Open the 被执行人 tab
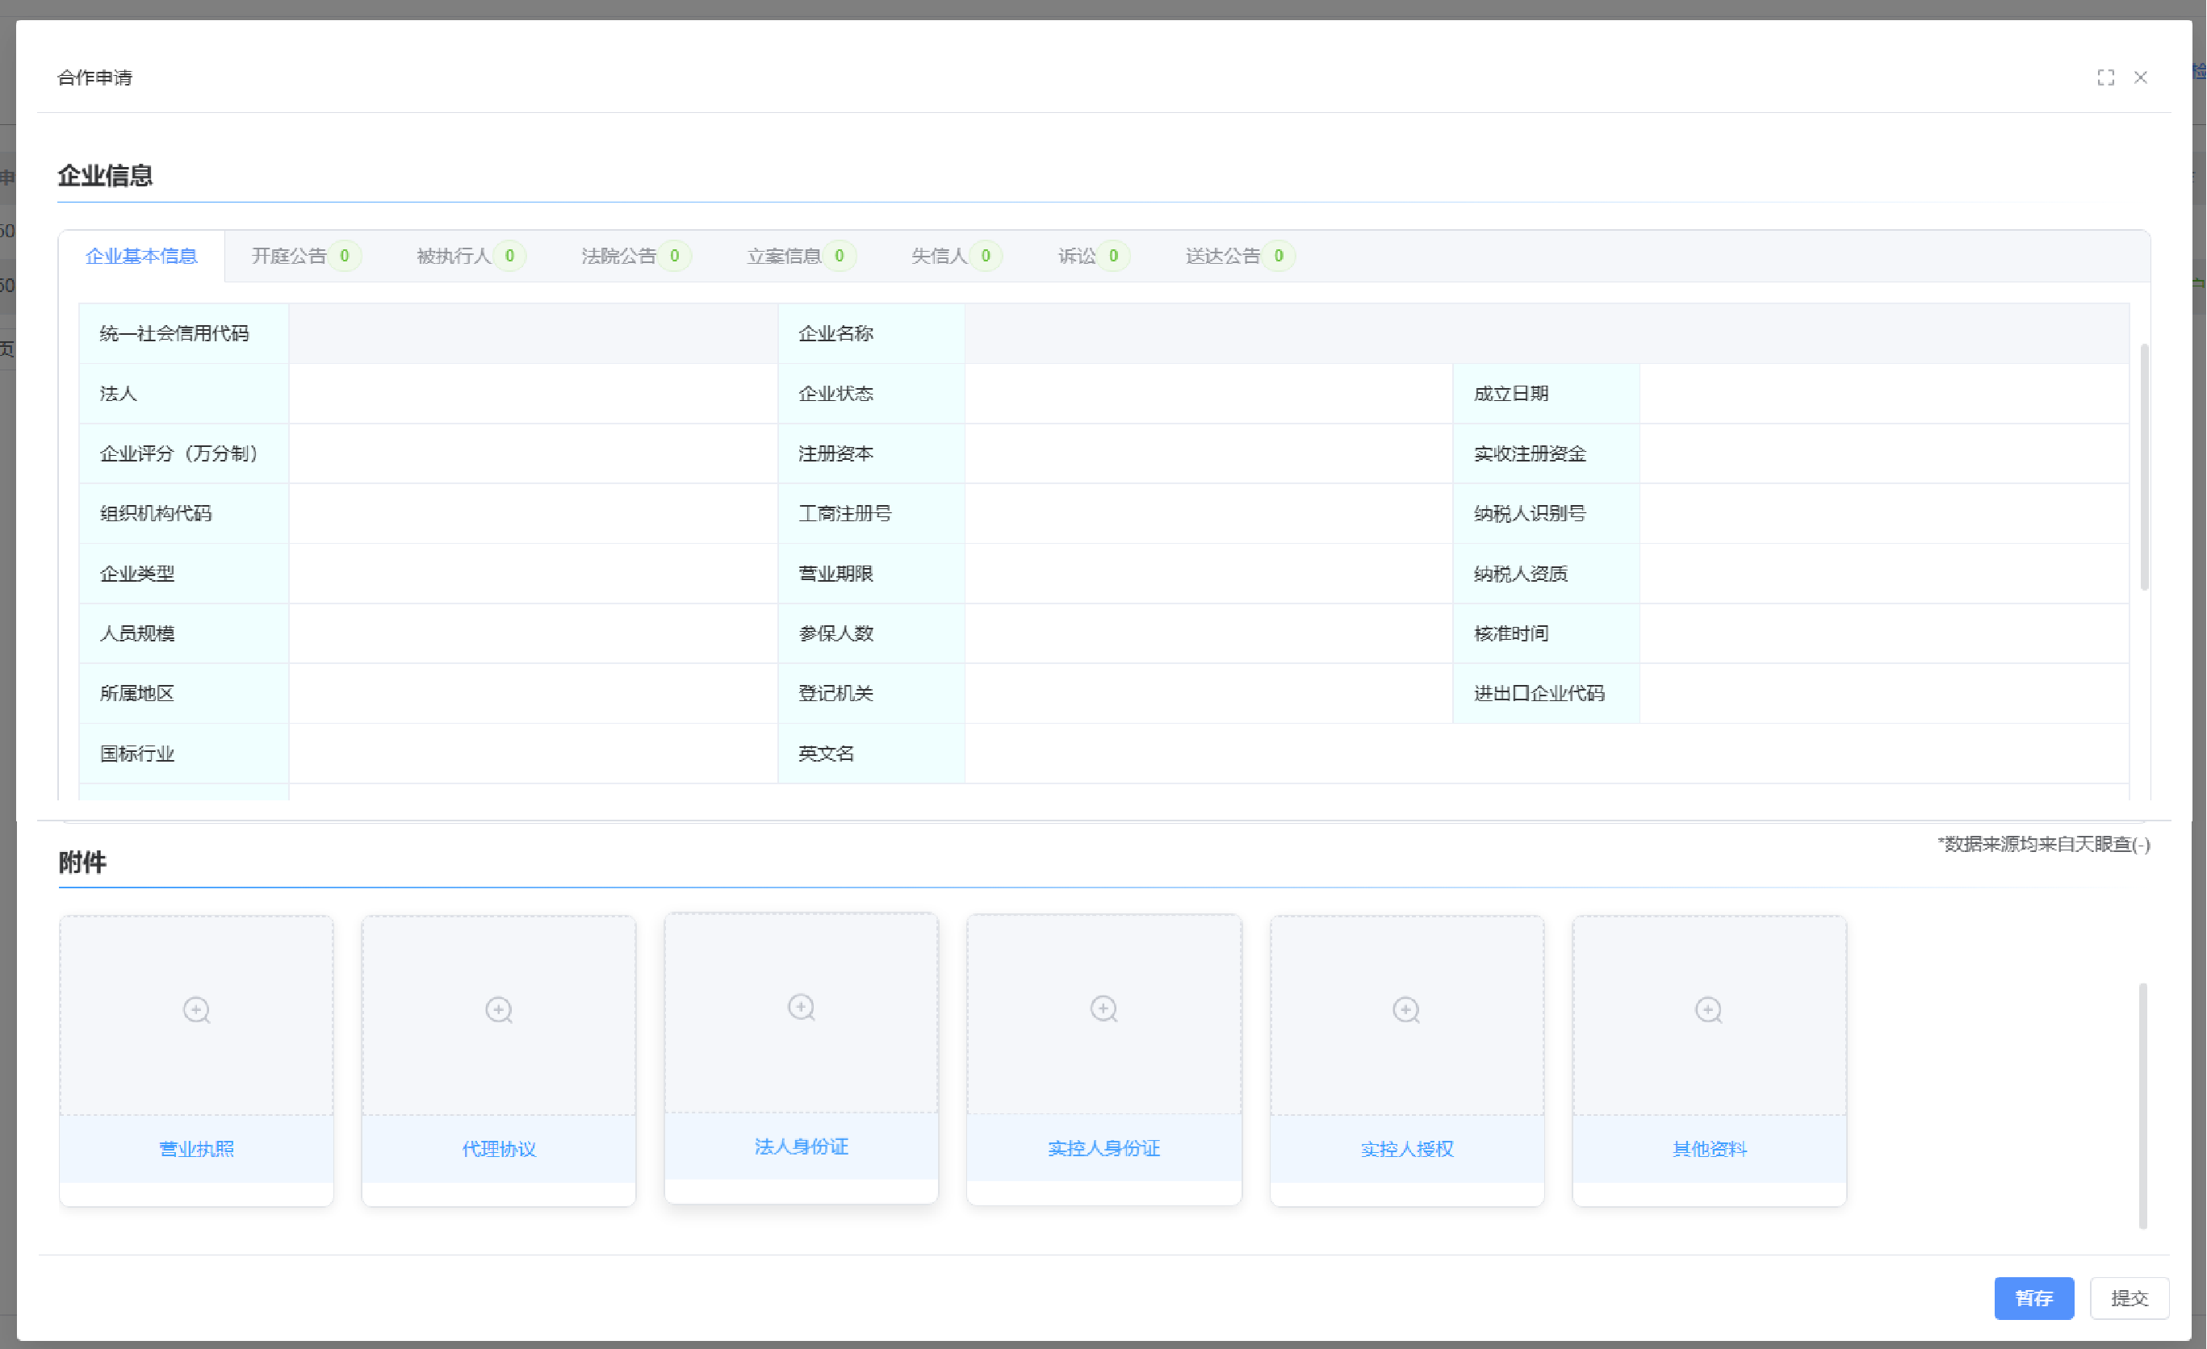2207x1349 pixels. pyautogui.click(x=454, y=256)
